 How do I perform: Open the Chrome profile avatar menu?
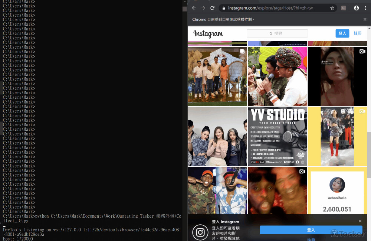[x=356, y=8]
